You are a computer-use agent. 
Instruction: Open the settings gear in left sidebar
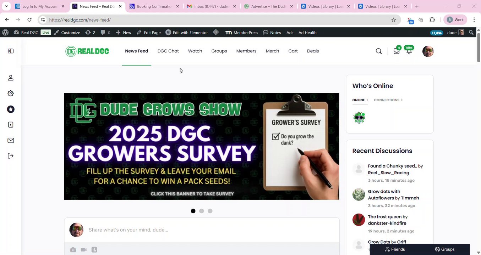11,93
